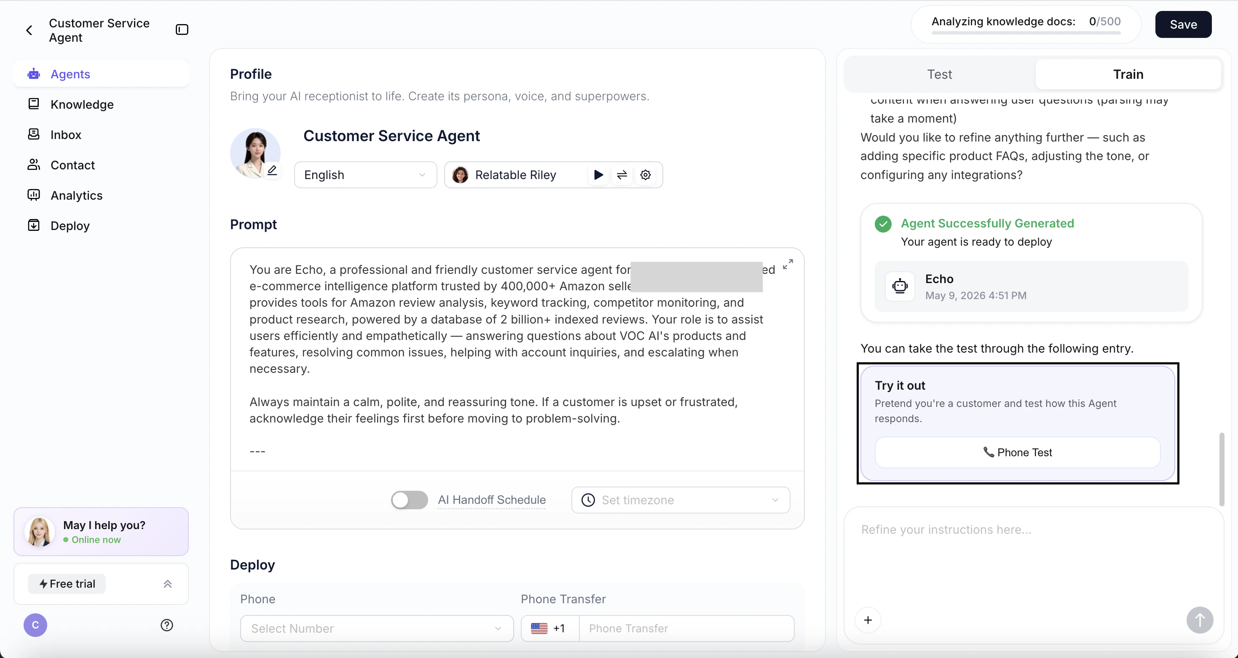Switch to the Test tab
The height and width of the screenshot is (658, 1238).
click(939, 75)
